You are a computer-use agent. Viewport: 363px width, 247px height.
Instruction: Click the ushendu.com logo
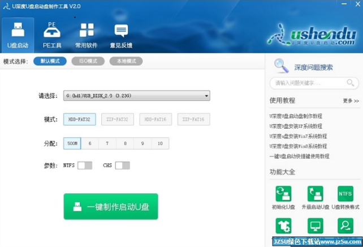[312, 35]
